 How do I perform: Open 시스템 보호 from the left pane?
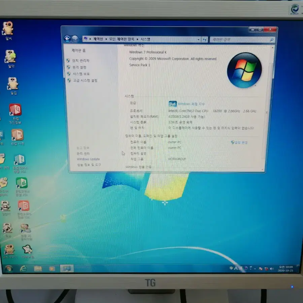coord(81,74)
